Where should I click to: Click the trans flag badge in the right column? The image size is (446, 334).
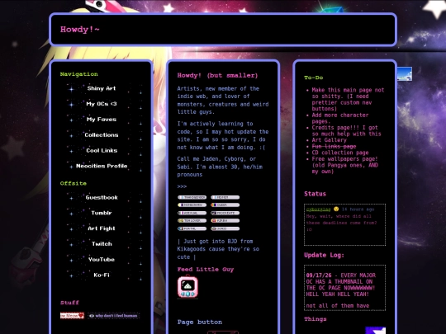point(225,197)
